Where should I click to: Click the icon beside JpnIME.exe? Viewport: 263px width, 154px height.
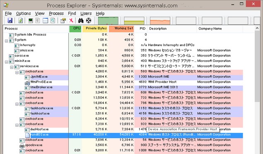[x=27, y=77]
